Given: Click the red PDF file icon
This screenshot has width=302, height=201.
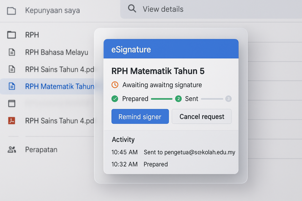Looking at the screenshot, I should (12, 120).
